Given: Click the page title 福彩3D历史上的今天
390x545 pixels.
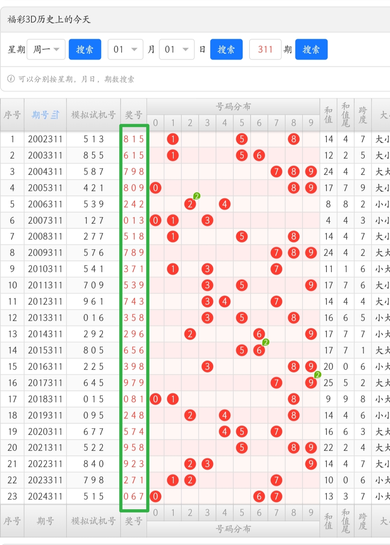Looking at the screenshot, I should pos(49,19).
